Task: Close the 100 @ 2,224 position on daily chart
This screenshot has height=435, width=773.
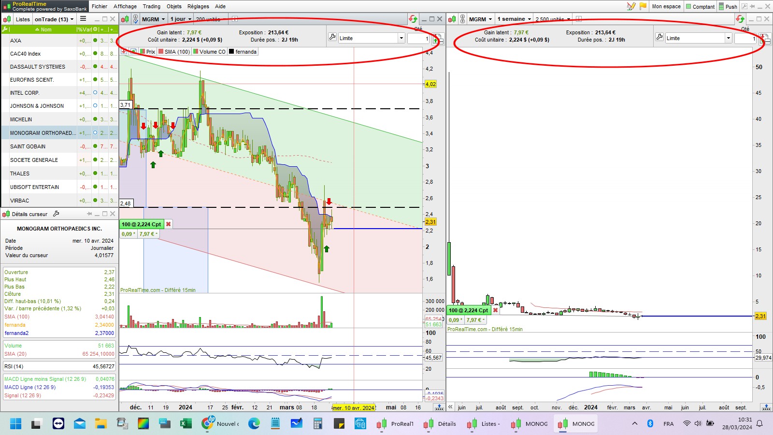Action: [168, 224]
